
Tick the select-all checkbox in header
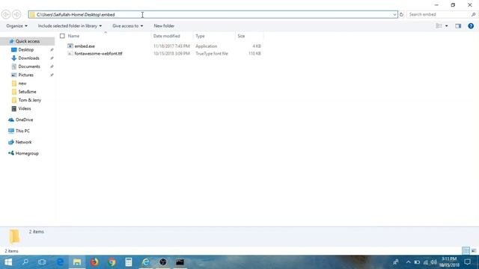click(62, 36)
